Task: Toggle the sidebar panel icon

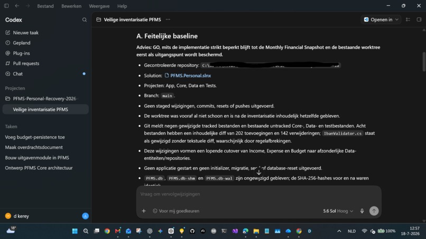Action: [6, 6]
